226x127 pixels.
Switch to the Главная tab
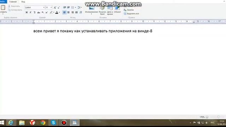(x=13, y=2)
